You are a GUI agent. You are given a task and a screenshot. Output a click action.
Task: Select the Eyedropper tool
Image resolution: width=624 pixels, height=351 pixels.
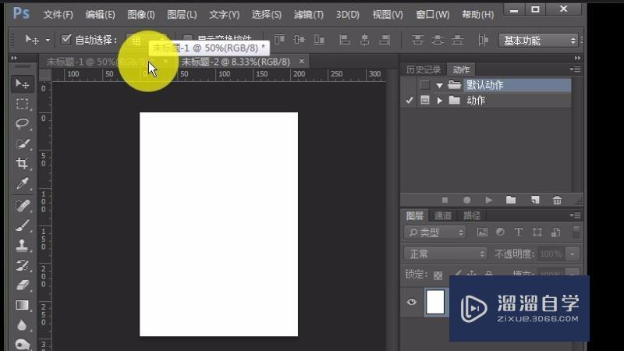(23, 184)
